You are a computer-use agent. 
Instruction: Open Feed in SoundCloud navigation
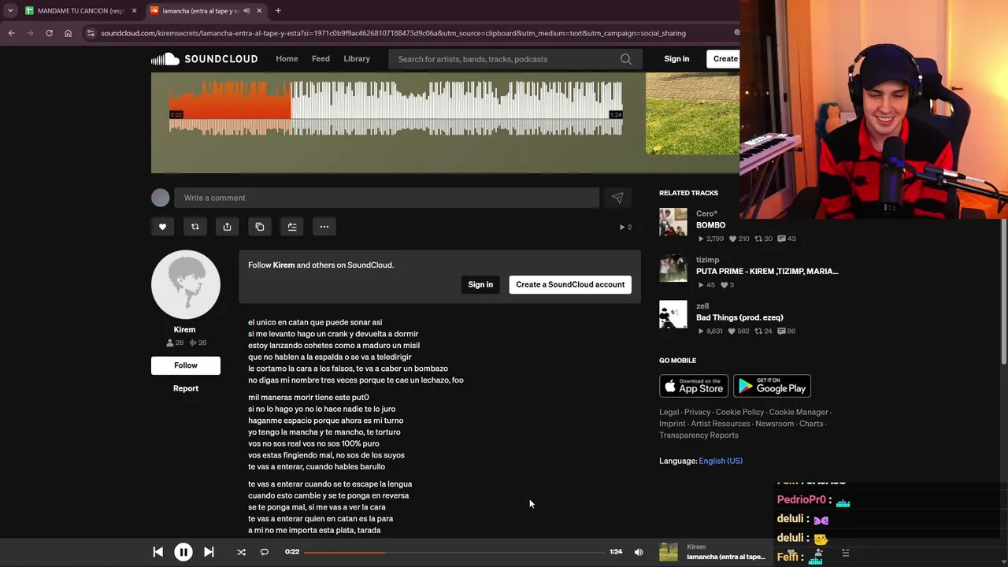click(x=321, y=59)
